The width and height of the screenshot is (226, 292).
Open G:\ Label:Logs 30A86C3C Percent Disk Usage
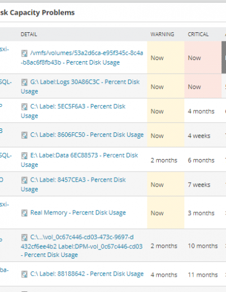pyautogui.click(x=80, y=87)
